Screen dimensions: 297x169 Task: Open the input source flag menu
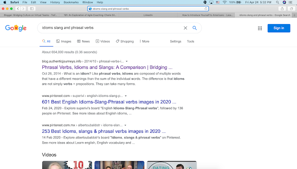point(218,2)
